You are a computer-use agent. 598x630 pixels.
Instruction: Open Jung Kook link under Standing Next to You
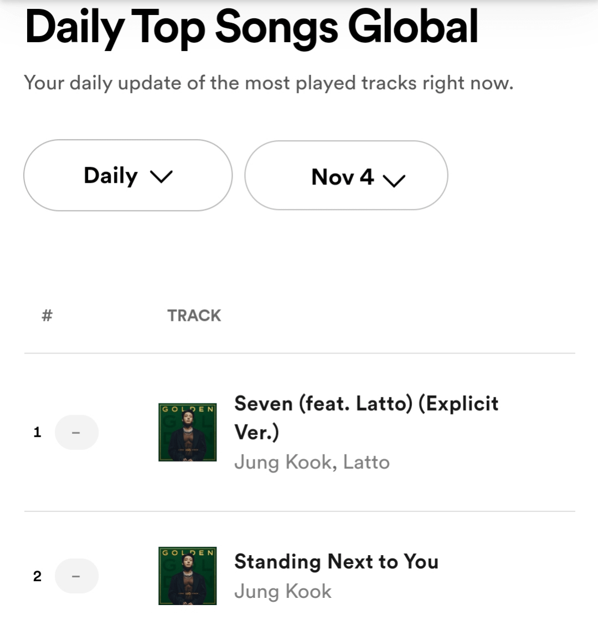(283, 592)
